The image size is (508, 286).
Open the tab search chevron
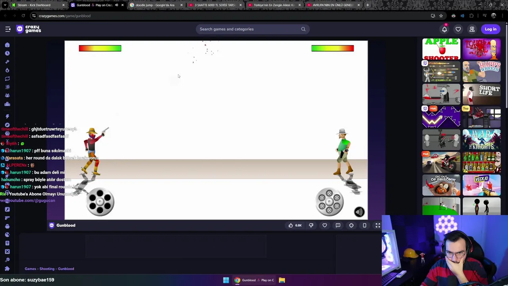(x=5, y=5)
